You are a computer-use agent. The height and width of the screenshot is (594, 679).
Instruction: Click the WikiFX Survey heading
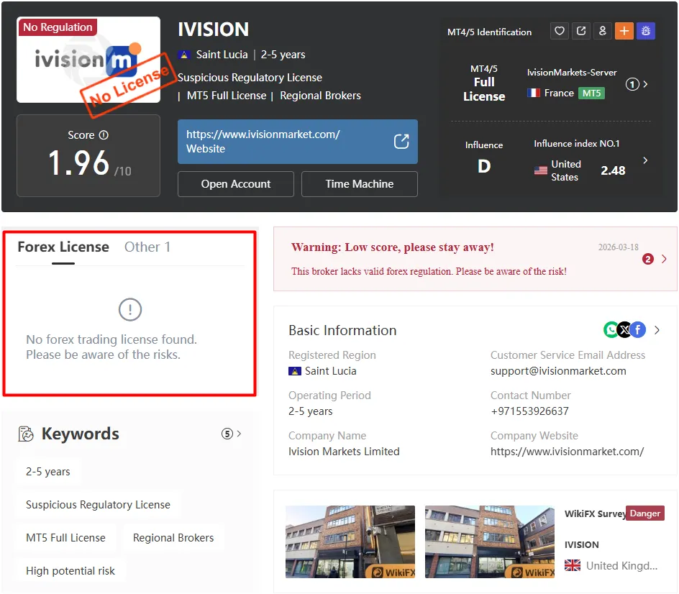pyautogui.click(x=595, y=514)
